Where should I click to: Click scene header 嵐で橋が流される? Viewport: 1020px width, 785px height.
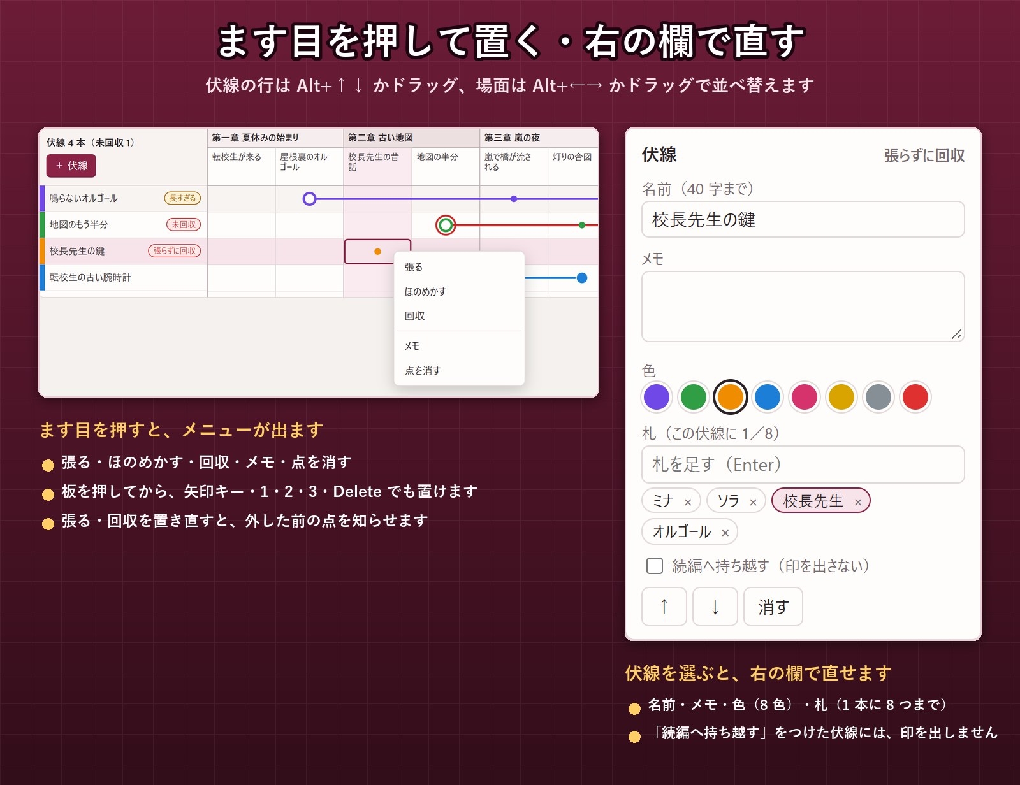514,166
